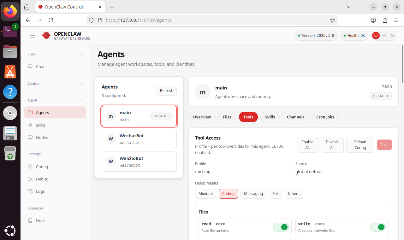Click Disable All tools button
404x240 pixels.
(332, 145)
